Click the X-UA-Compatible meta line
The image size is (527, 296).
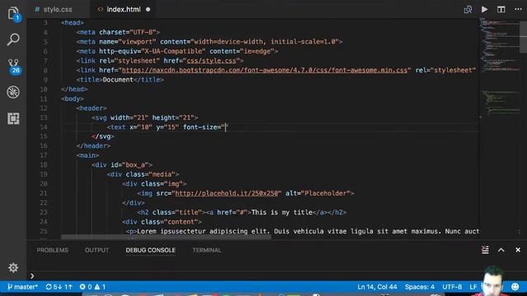coord(177,51)
